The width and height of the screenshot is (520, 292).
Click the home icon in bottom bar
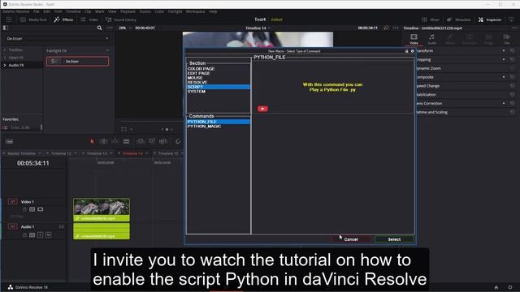tap(496, 287)
